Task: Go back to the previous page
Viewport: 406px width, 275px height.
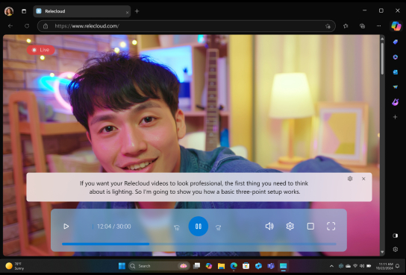Action: (x=10, y=26)
